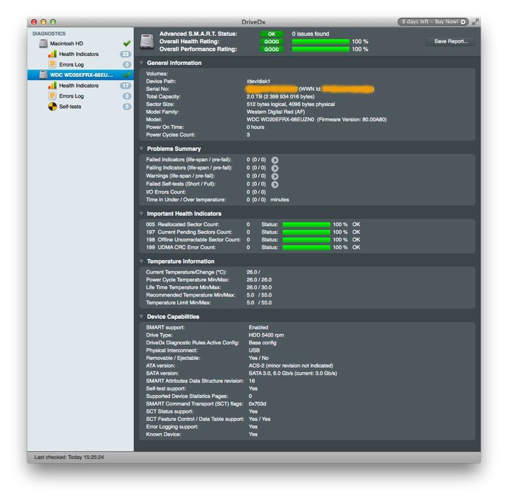The image size is (508, 501).
Task: Select the WDC WD20EFRX-68EU drive row
Action: coord(81,75)
